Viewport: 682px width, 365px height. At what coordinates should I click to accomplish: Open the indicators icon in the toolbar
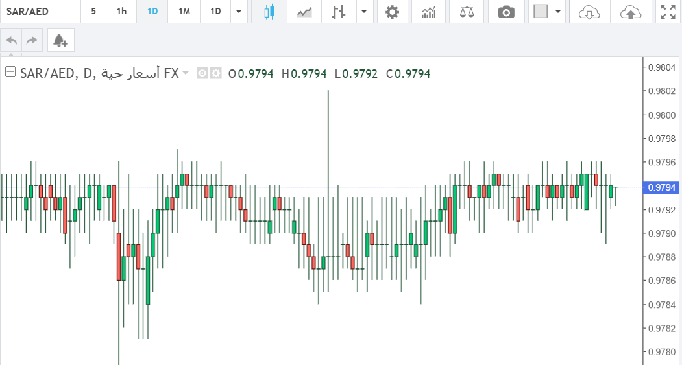tap(428, 12)
